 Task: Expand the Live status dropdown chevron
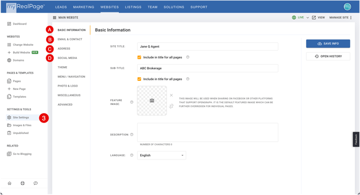click(x=308, y=17)
